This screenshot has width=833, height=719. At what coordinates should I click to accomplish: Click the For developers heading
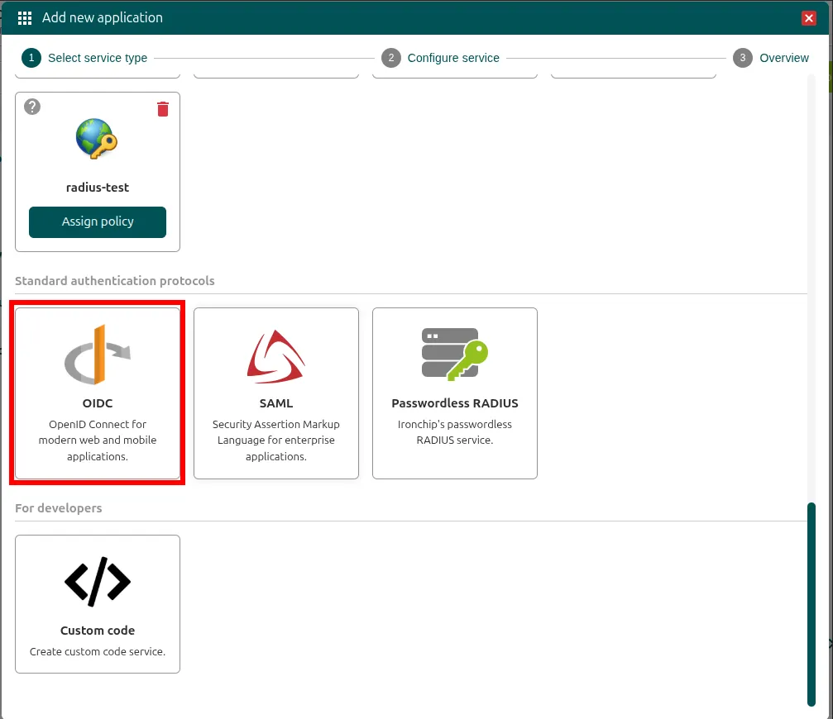tap(59, 507)
